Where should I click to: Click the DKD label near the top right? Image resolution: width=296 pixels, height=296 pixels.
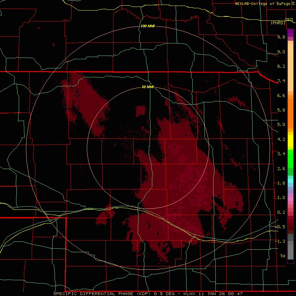click(289, 19)
